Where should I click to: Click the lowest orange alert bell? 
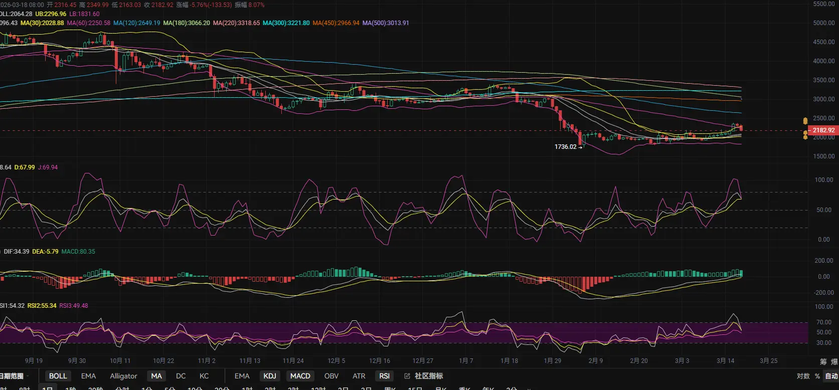coord(805,137)
